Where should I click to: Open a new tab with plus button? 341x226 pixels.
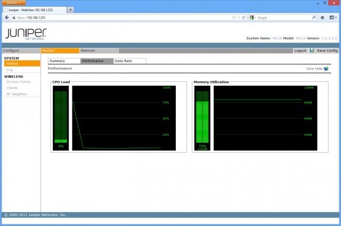click(70, 10)
